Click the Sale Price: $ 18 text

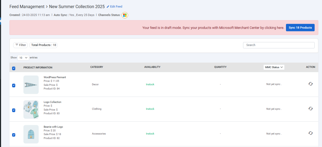click(x=52, y=134)
